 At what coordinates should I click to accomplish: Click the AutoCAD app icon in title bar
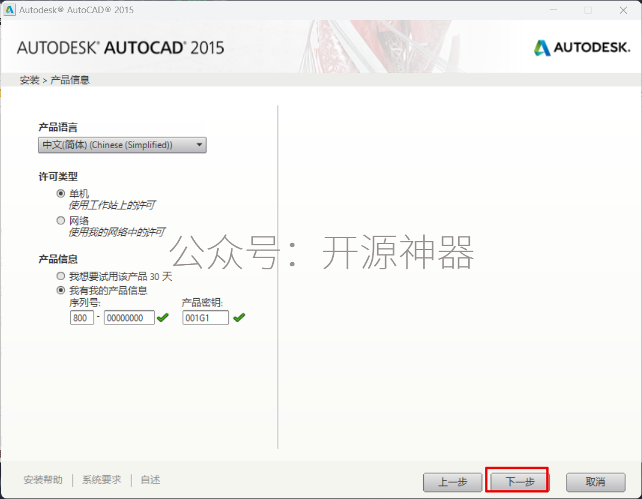10,10
